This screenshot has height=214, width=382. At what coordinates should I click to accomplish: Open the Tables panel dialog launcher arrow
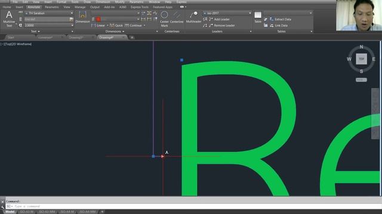pos(312,32)
